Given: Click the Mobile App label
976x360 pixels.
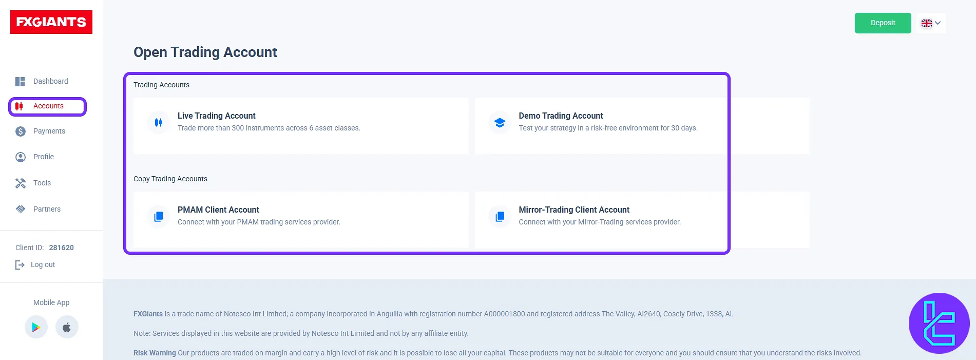Looking at the screenshot, I should pos(51,302).
